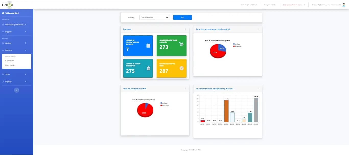Open the options menu of La consommation quotidienne panel
349x155 pixels.
(x=258, y=89)
